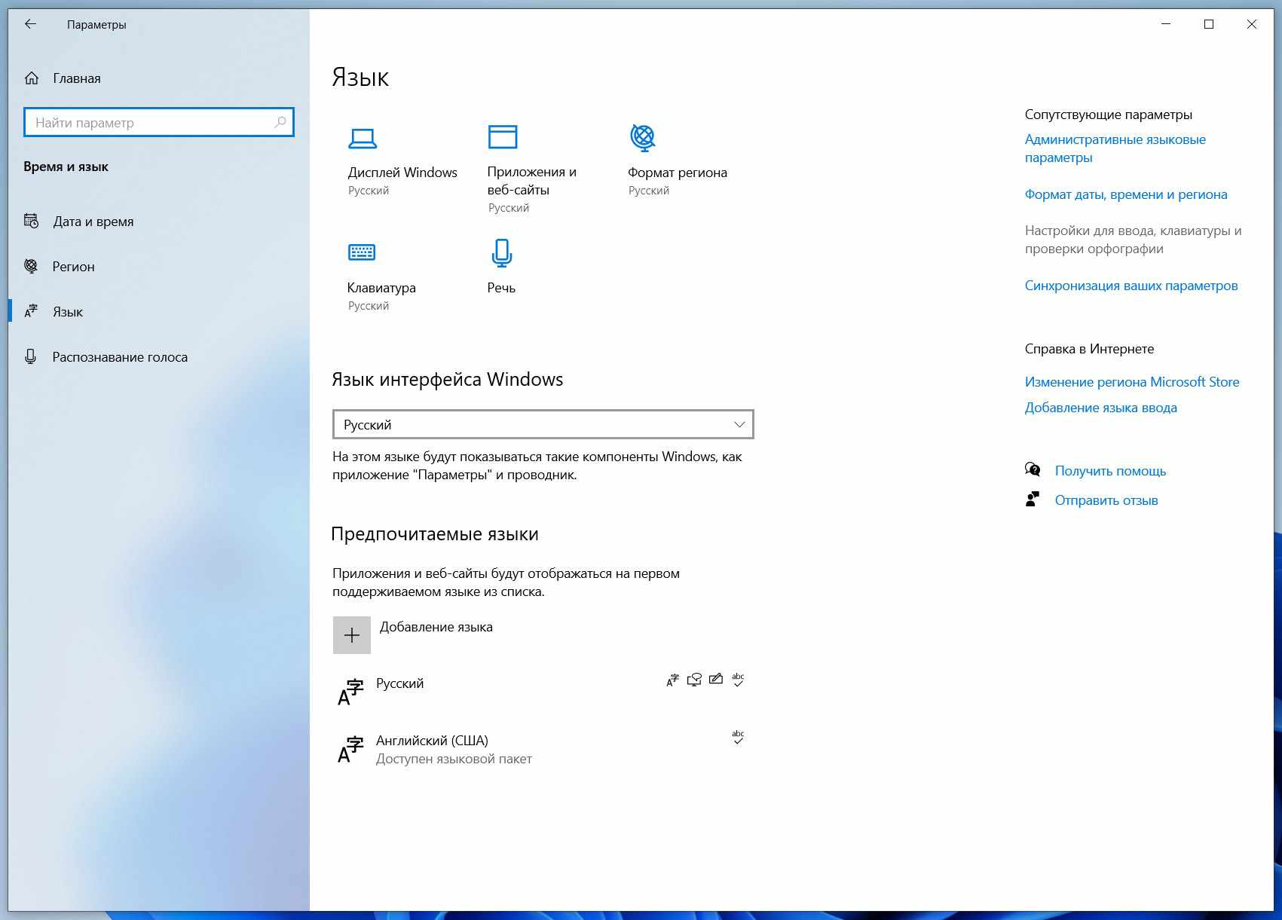The height and width of the screenshot is (920, 1282).
Task: Click the Regional format globe icon
Action: tap(643, 137)
